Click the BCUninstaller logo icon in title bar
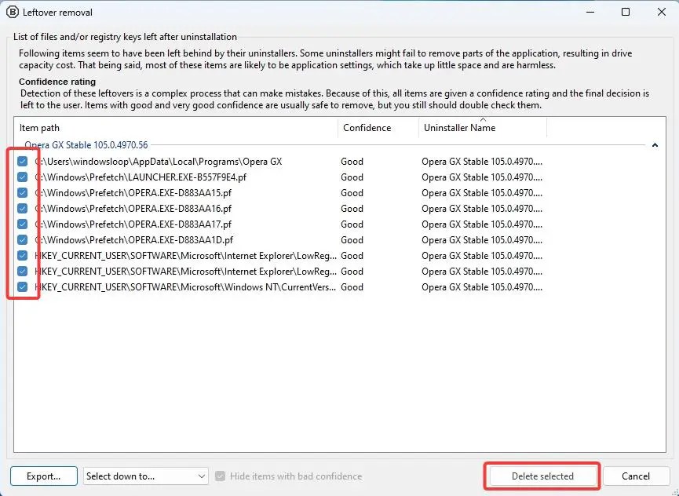 coord(13,12)
